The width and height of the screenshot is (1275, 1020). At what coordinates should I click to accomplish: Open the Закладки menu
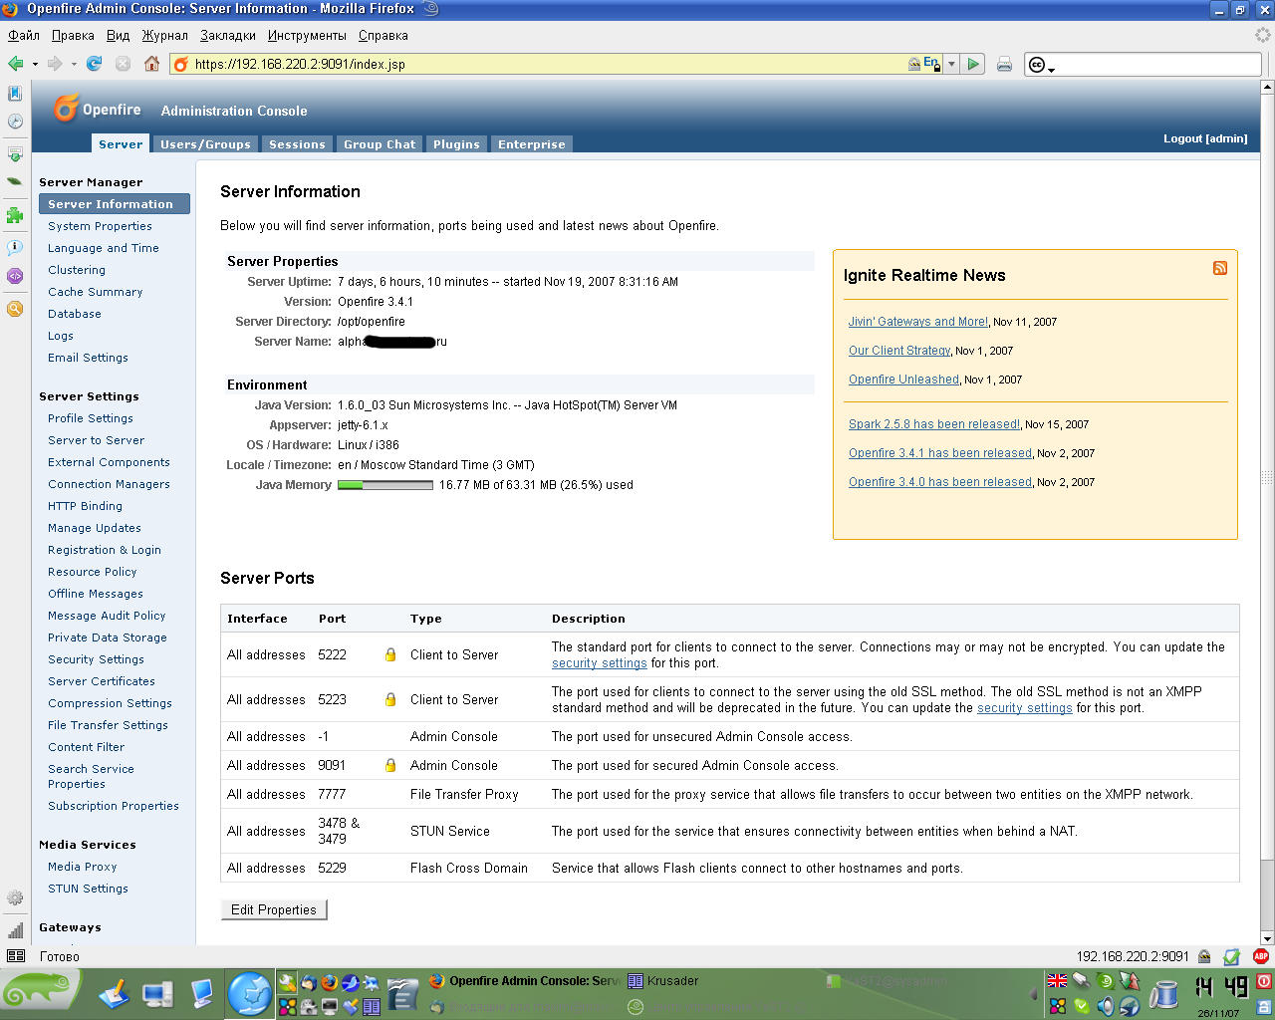pyautogui.click(x=228, y=35)
